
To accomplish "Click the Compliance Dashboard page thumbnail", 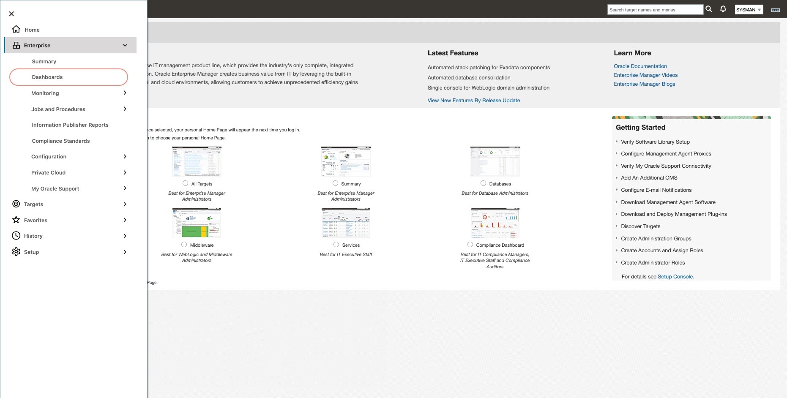I will pos(495,223).
